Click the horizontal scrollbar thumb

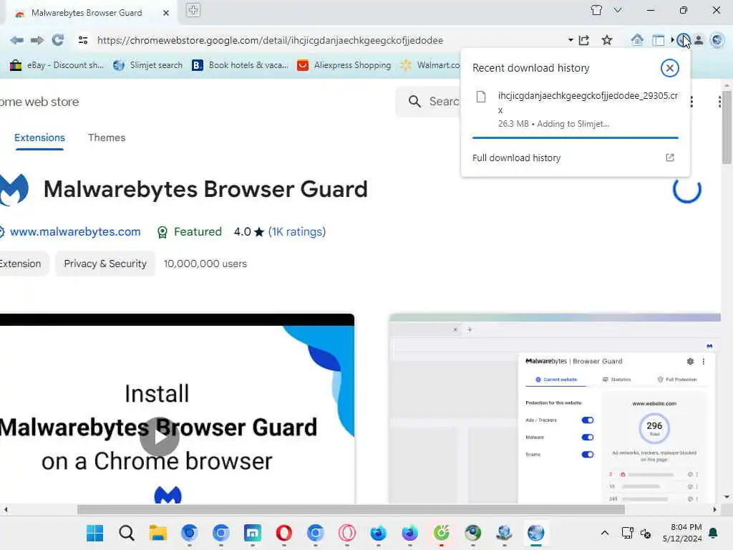[x=351, y=509]
